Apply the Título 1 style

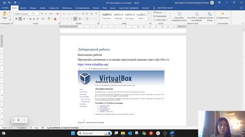click(141, 16)
